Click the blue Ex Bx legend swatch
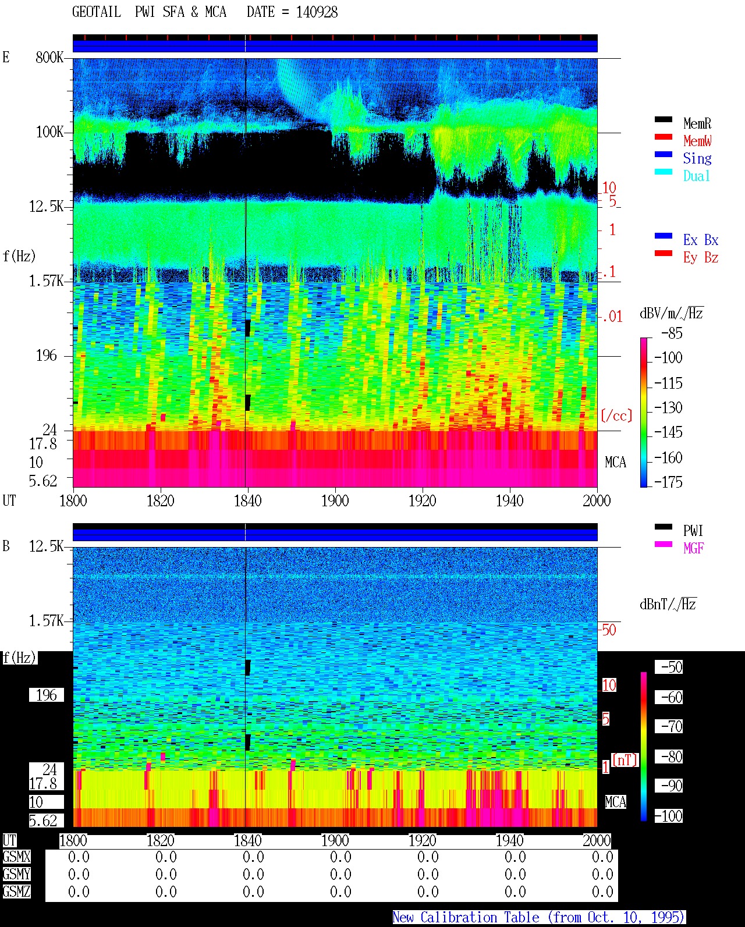The image size is (745, 927). (x=664, y=236)
